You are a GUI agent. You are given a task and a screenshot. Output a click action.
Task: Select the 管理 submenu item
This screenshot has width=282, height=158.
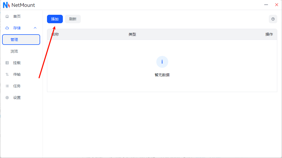(x=21, y=40)
